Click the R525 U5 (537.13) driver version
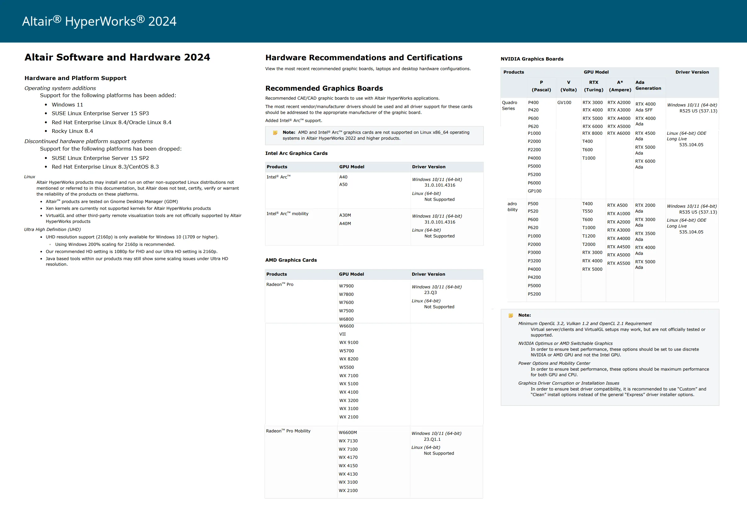The width and height of the screenshot is (747, 510). (x=698, y=111)
